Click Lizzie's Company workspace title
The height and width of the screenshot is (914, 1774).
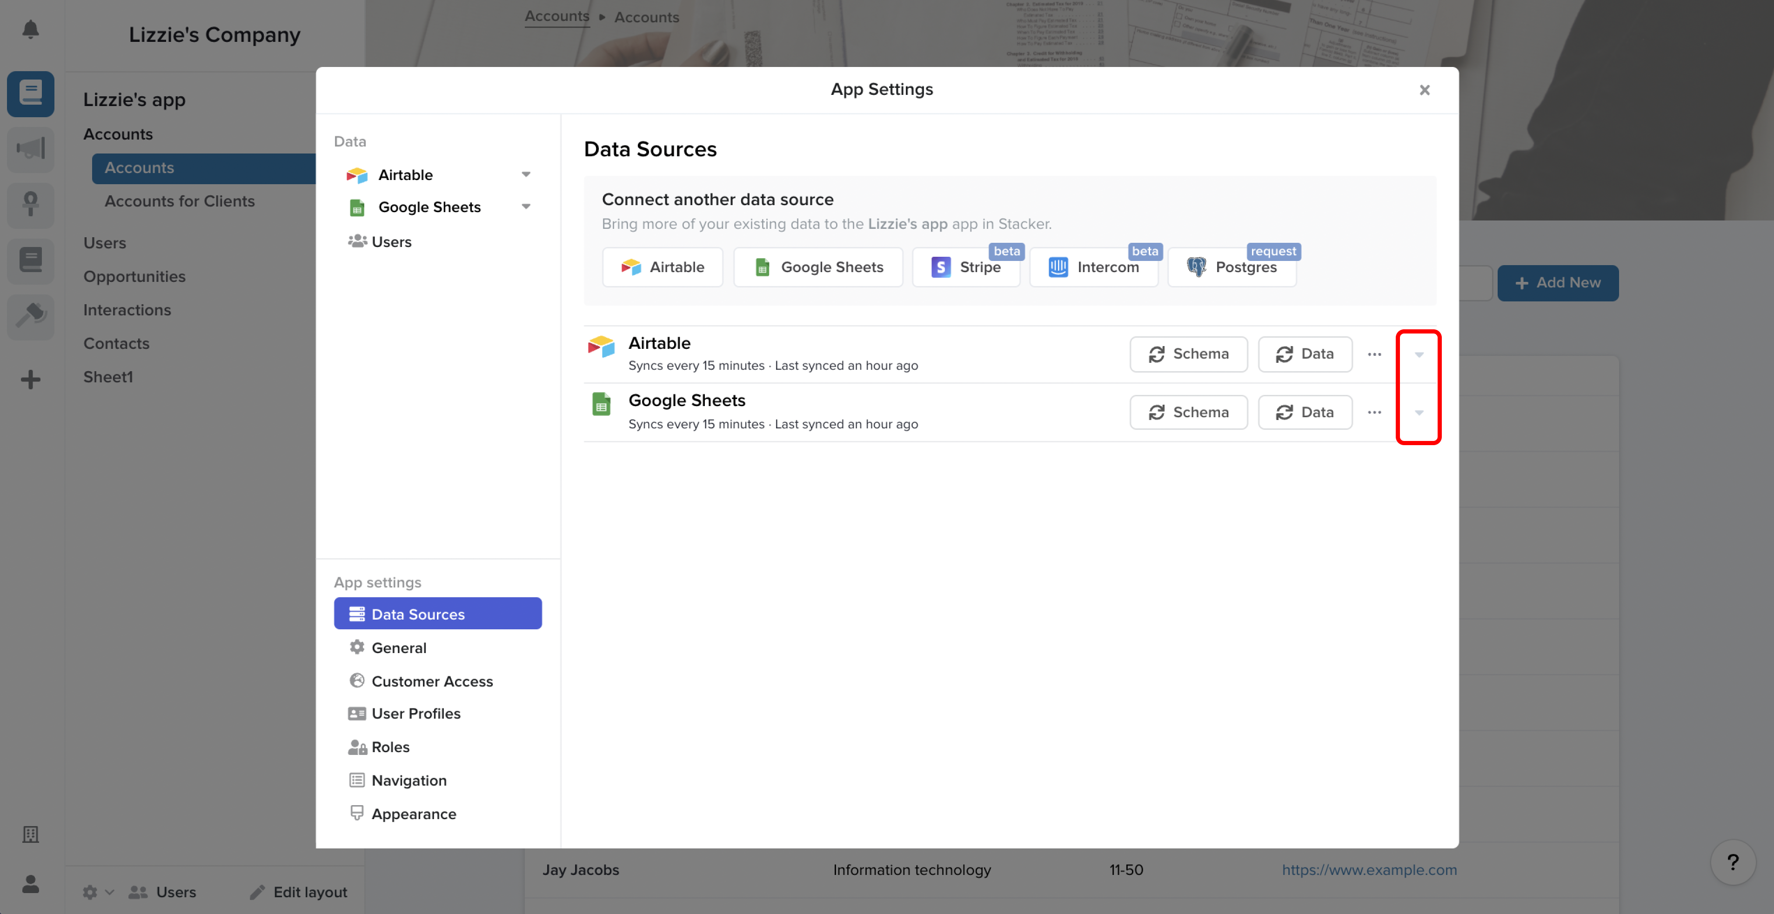click(x=214, y=34)
